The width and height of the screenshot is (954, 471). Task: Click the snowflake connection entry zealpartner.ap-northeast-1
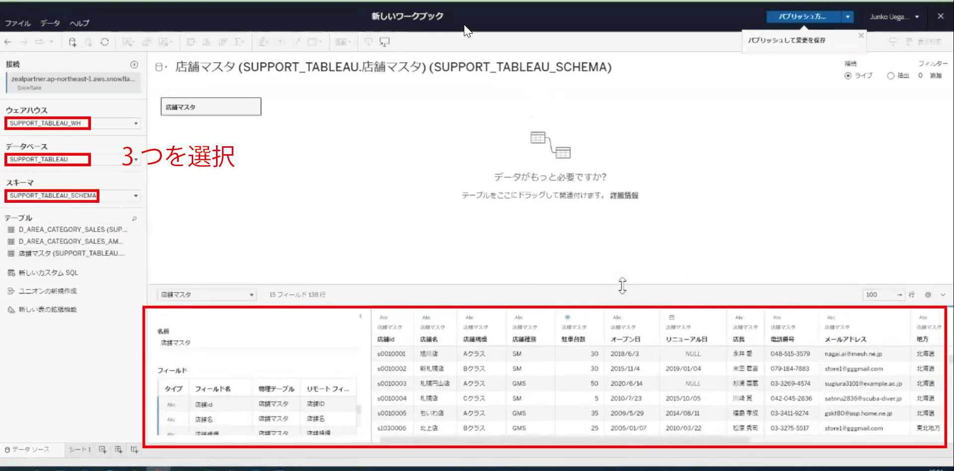coord(73,83)
